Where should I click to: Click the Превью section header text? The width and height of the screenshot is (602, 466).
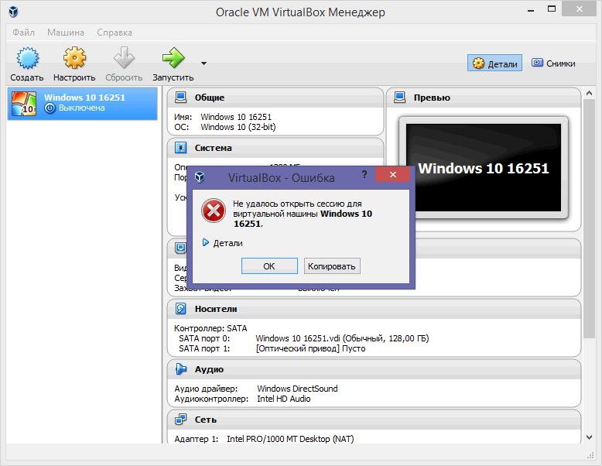pyautogui.click(x=432, y=98)
